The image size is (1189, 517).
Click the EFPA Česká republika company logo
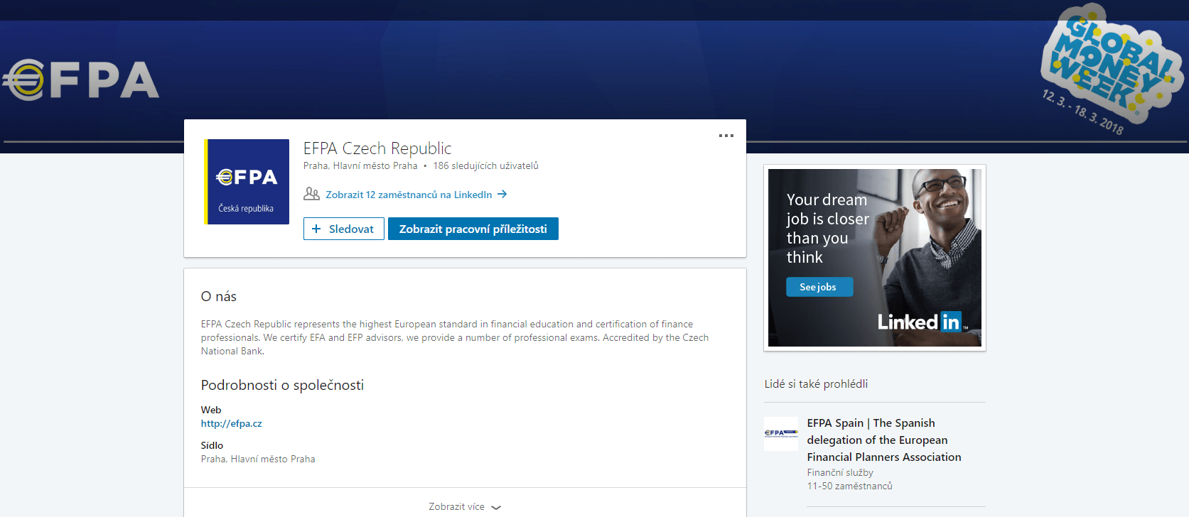tap(247, 182)
